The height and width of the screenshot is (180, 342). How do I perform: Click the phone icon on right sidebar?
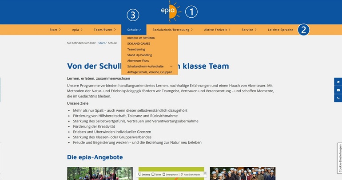(x=338, y=98)
